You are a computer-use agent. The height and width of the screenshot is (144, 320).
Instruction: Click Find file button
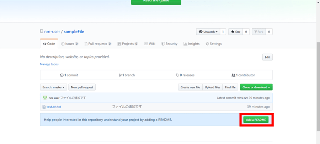[230, 87]
